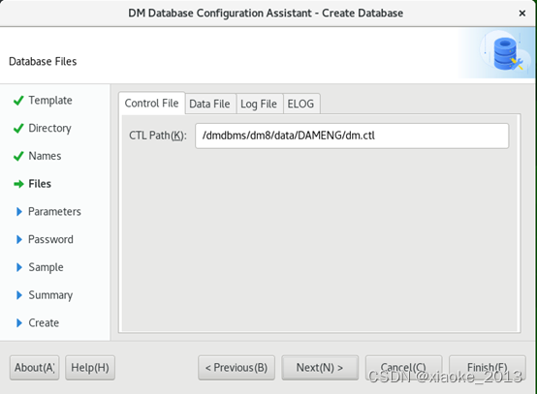Screen dimensions: 537x394
Task: Select the ELOG tab
Action: (301, 104)
